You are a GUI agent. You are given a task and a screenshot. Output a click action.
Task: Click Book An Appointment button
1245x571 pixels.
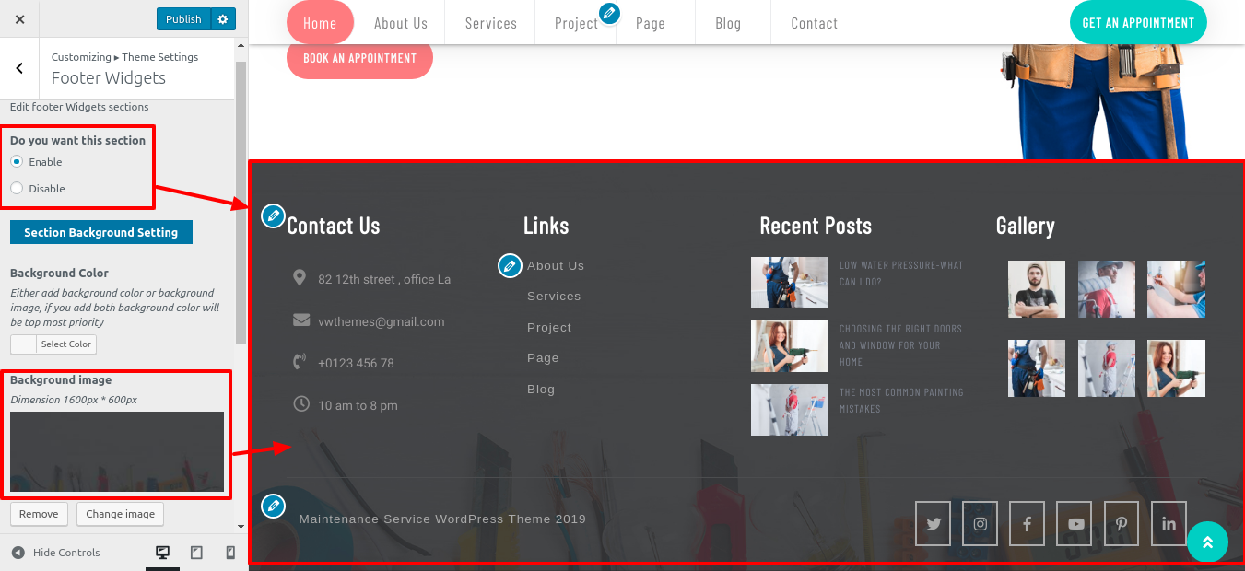[x=359, y=58]
